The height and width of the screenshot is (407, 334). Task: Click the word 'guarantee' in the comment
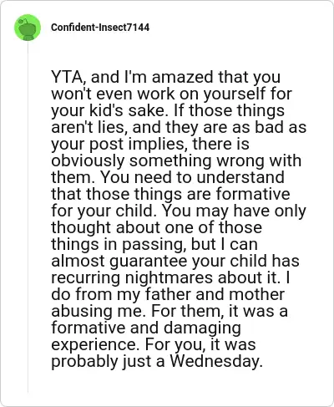[x=149, y=262]
